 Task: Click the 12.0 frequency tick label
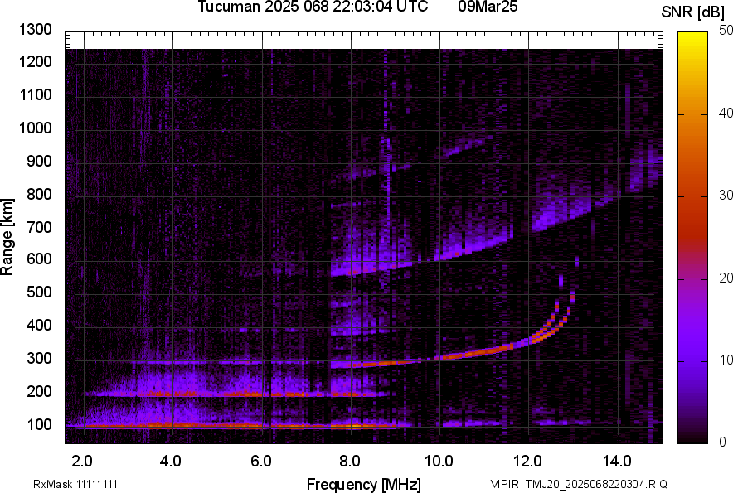(x=527, y=460)
